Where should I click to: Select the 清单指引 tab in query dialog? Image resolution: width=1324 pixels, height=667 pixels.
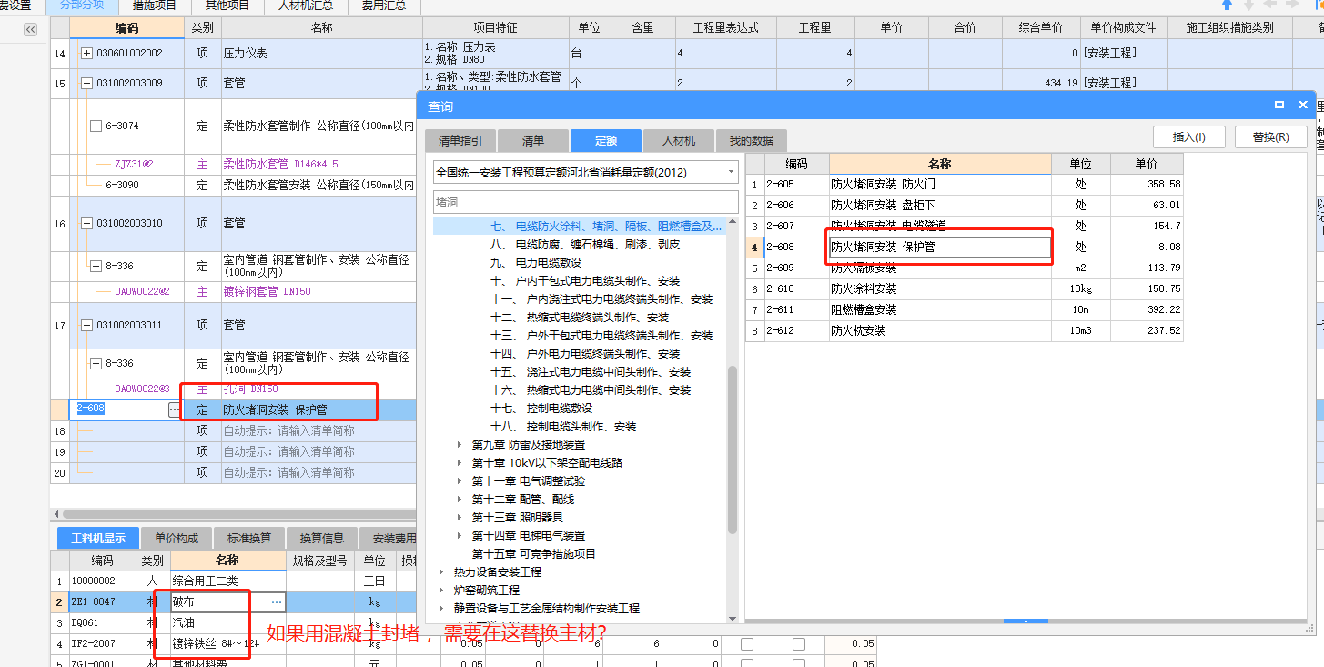pyautogui.click(x=460, y=141)
